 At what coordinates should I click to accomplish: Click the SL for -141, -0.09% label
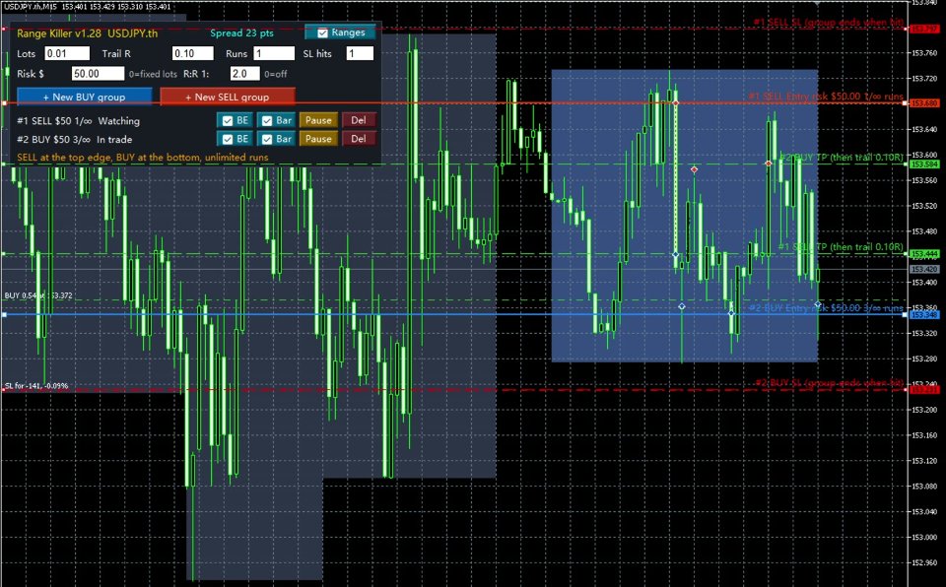click(36, 385)
